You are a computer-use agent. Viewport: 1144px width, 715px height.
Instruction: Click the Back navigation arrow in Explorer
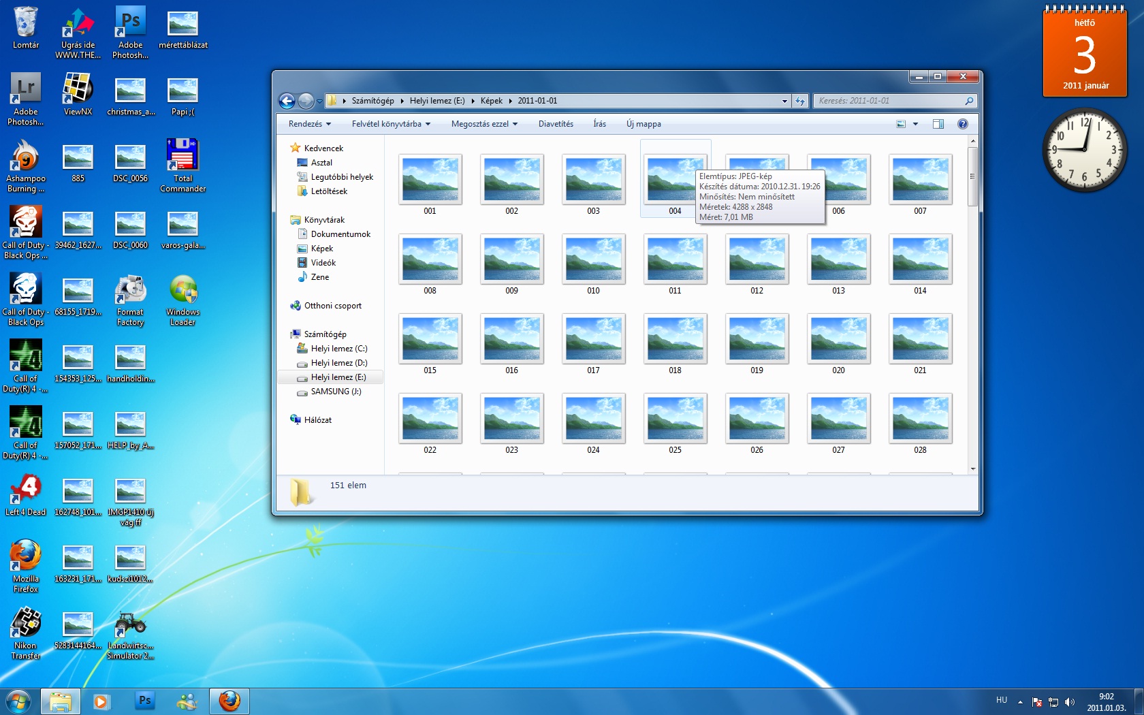[287, 101]
